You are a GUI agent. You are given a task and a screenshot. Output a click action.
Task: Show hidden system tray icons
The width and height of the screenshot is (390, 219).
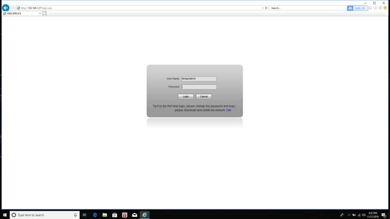tap(349, 215)
